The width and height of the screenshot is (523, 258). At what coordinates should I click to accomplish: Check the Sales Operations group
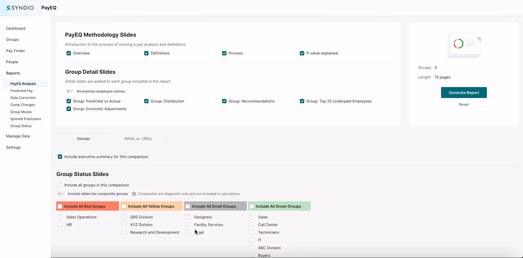[60, 217]
